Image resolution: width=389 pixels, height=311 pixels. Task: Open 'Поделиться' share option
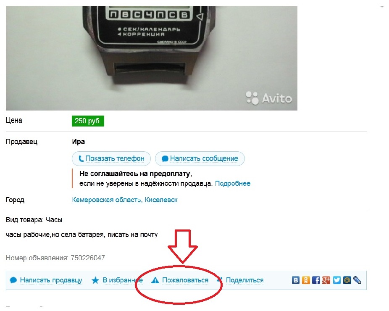coord(244,280)
